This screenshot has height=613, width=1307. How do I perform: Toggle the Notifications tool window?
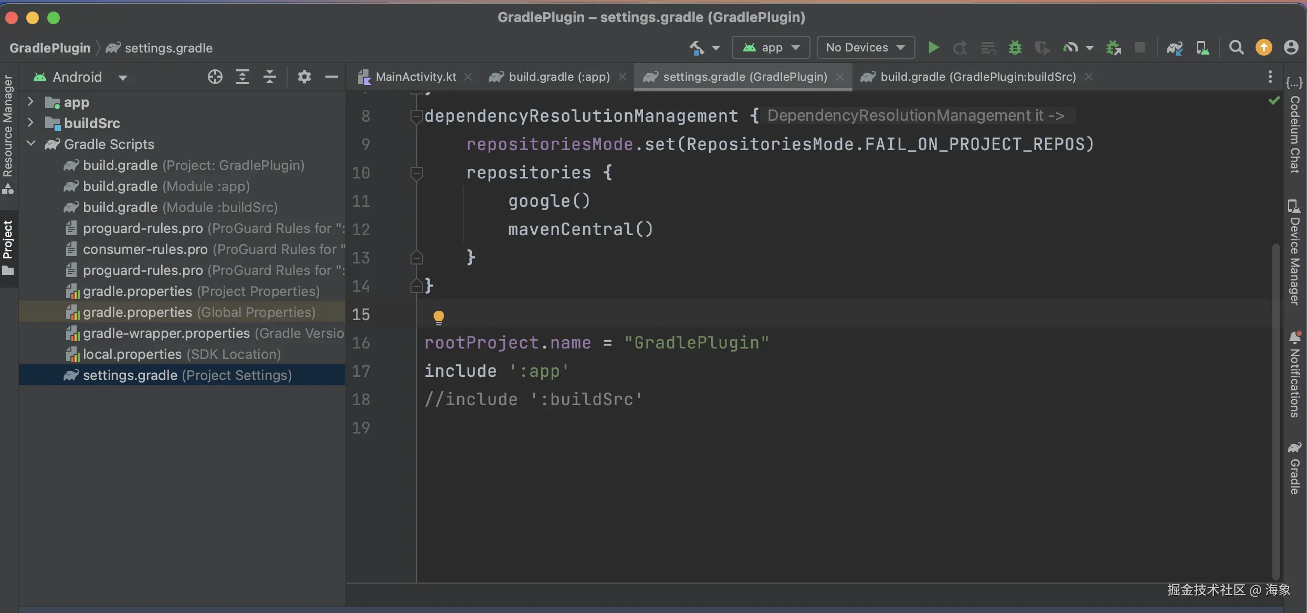pos(1294,375)
